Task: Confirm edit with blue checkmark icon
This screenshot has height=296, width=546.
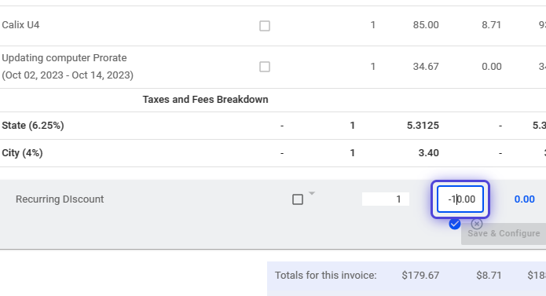Action: pyautogui.click(x=454, y=224)
